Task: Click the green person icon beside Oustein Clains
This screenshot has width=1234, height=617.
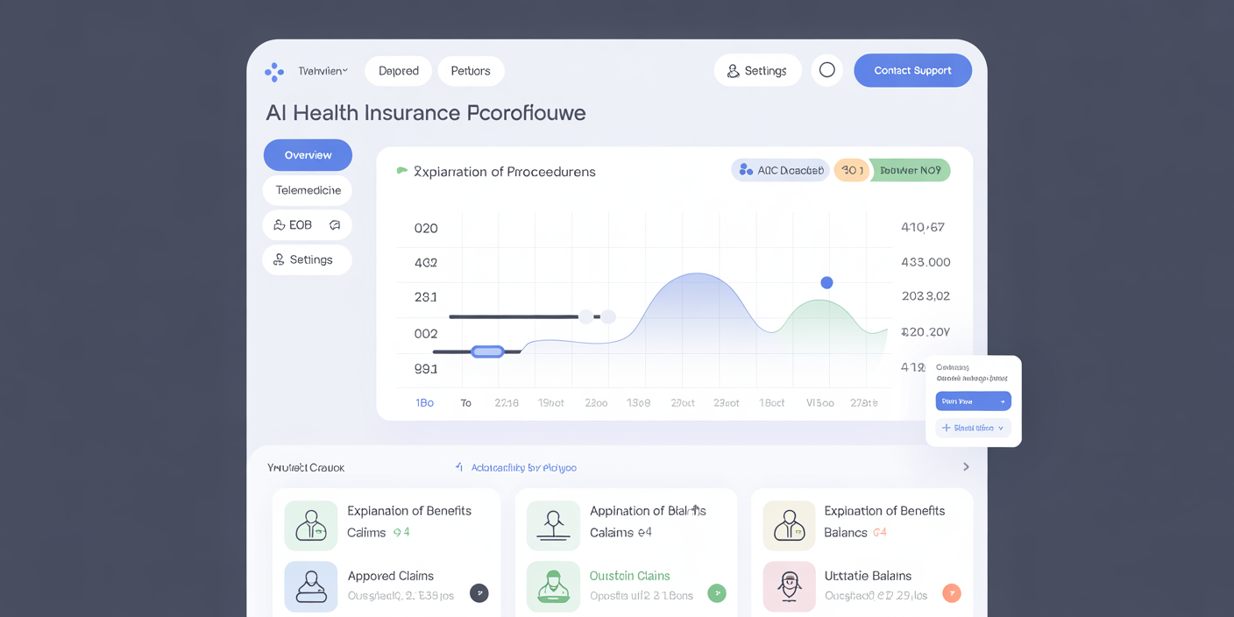Action: (553, 586)
